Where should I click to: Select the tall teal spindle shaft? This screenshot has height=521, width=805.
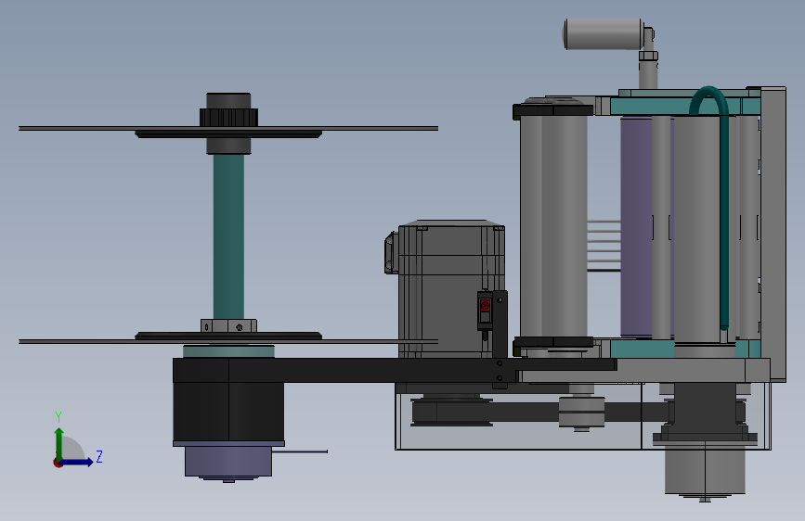[x=229, y=237]
